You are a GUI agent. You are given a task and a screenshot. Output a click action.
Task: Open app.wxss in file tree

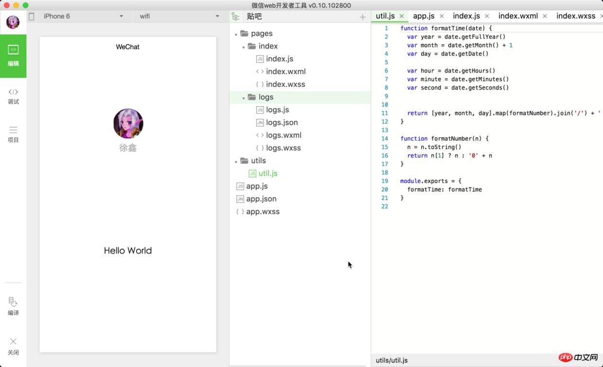[x=263, y=212]
